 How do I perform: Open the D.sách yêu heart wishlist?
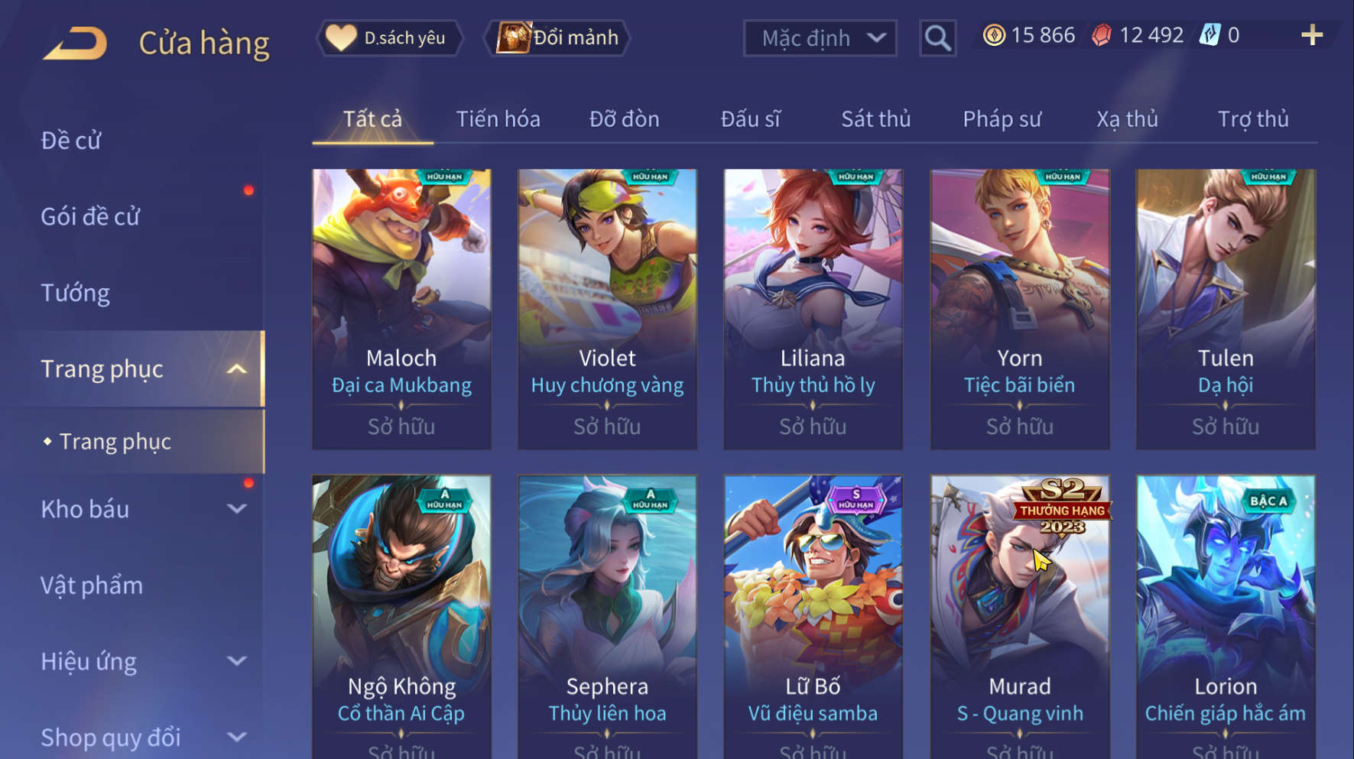pyautogui.click(x=388, y=37)
